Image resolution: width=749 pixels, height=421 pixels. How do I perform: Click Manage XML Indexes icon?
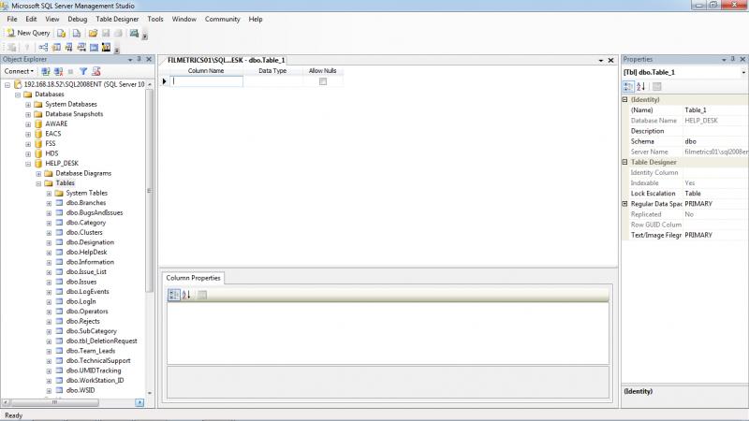81,47
